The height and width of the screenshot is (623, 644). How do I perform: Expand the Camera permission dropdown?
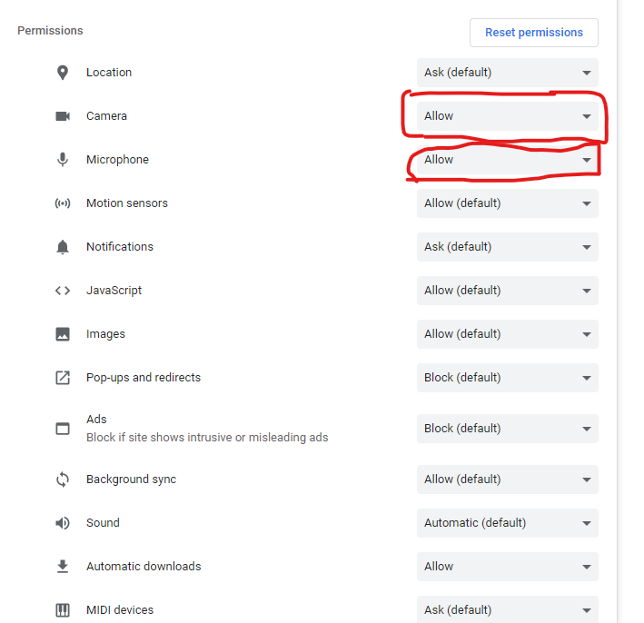(507, 116)
